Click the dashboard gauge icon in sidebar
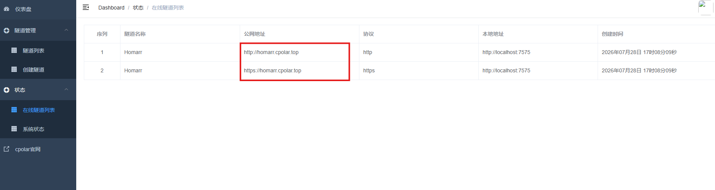Image resolution: width=715 pixels, height=190 pixels. pyautogui.click(x=6, y=9)
